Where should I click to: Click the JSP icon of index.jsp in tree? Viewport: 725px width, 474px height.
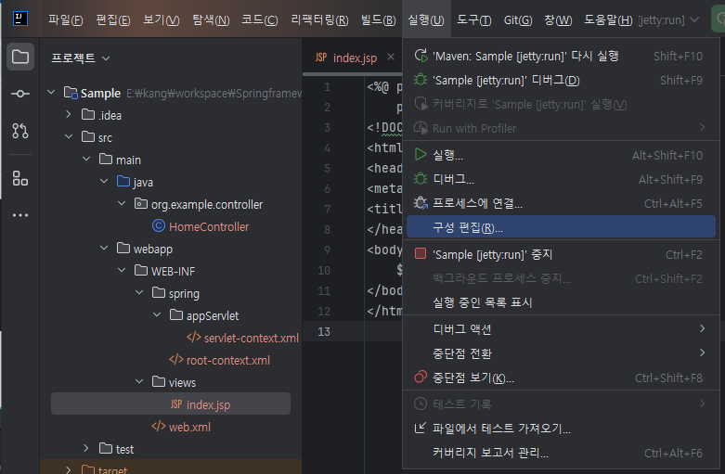176,404
